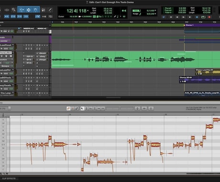Toggle the third blue edit-options button
The width and height of the screenshot is (220, 182).
point(20,16)
